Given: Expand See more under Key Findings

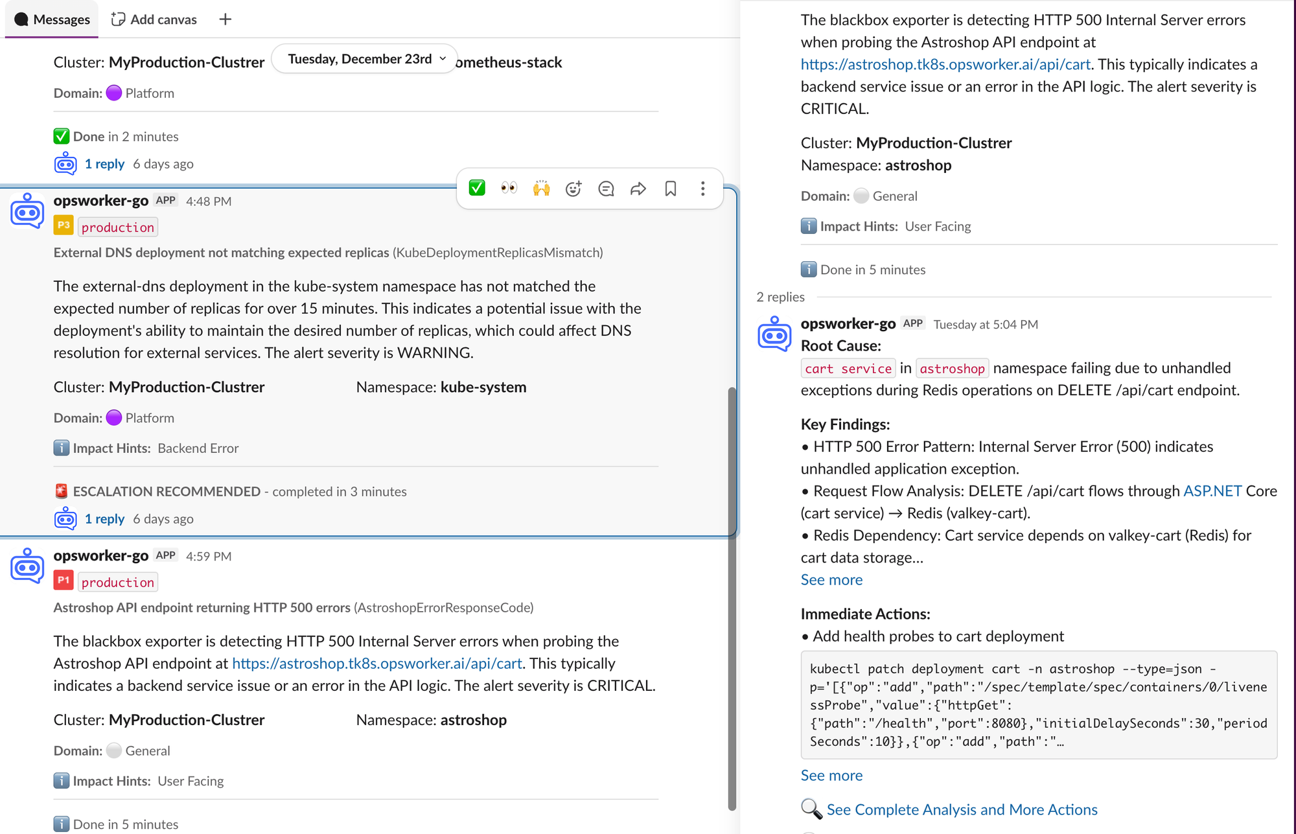Looking at the screenshot, I should pyautogui.click(x=831, y=580).
